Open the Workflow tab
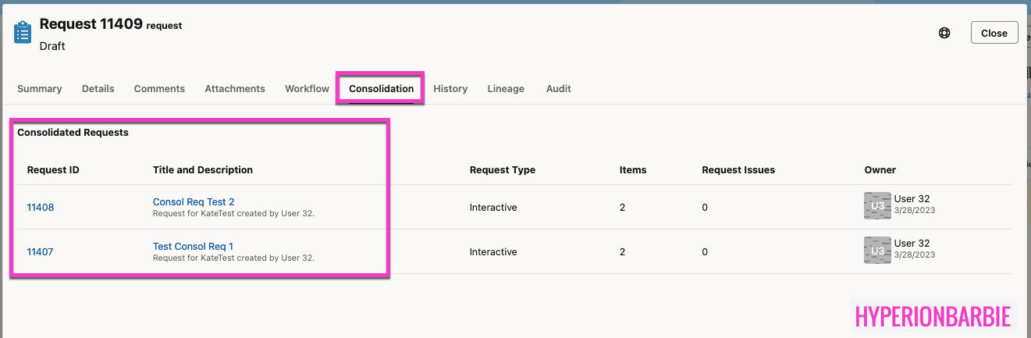This screenshot has height=338, width=1031. point(307,89)
